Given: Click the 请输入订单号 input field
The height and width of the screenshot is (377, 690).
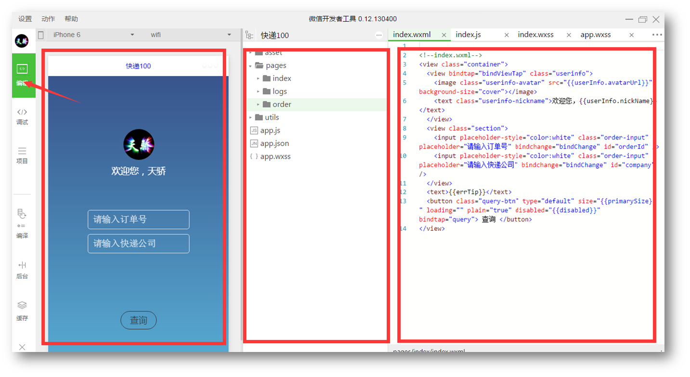Looking at the screenshot, I should point(139,219).
